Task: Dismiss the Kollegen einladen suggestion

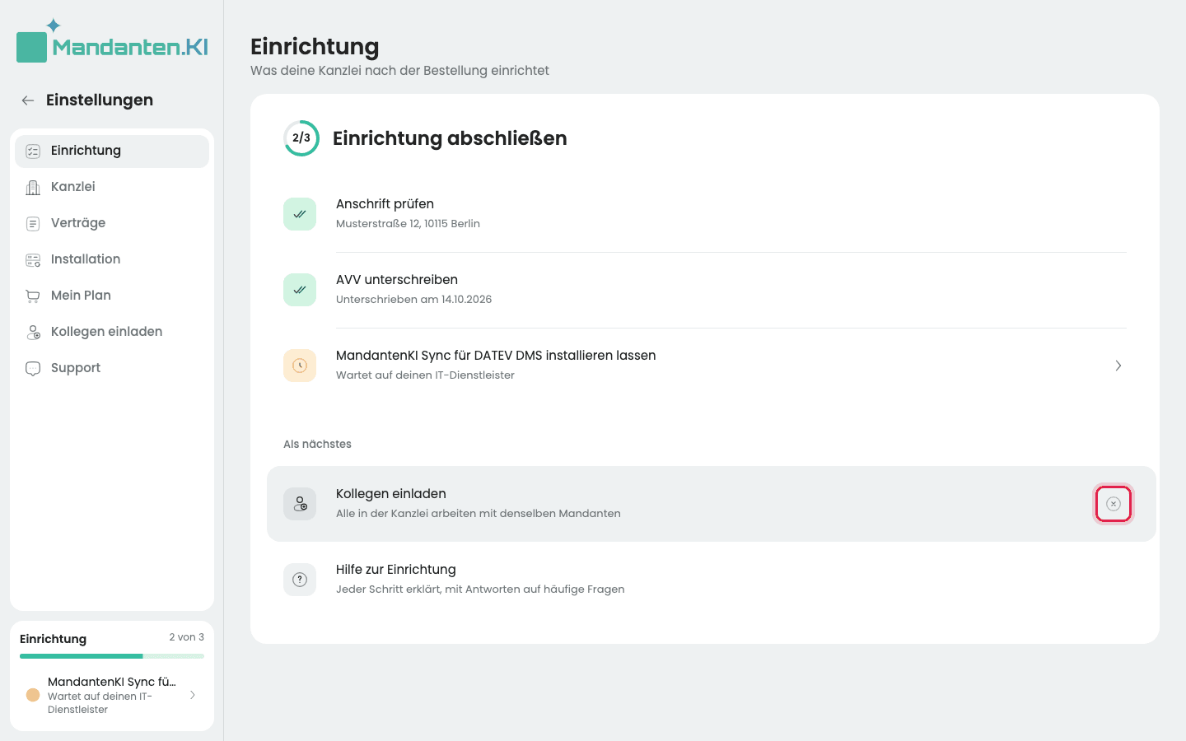Action: [x=1114, y=504]
